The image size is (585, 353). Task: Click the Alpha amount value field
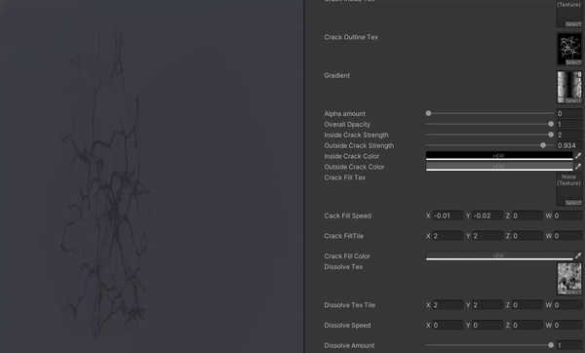coord(569,113)
